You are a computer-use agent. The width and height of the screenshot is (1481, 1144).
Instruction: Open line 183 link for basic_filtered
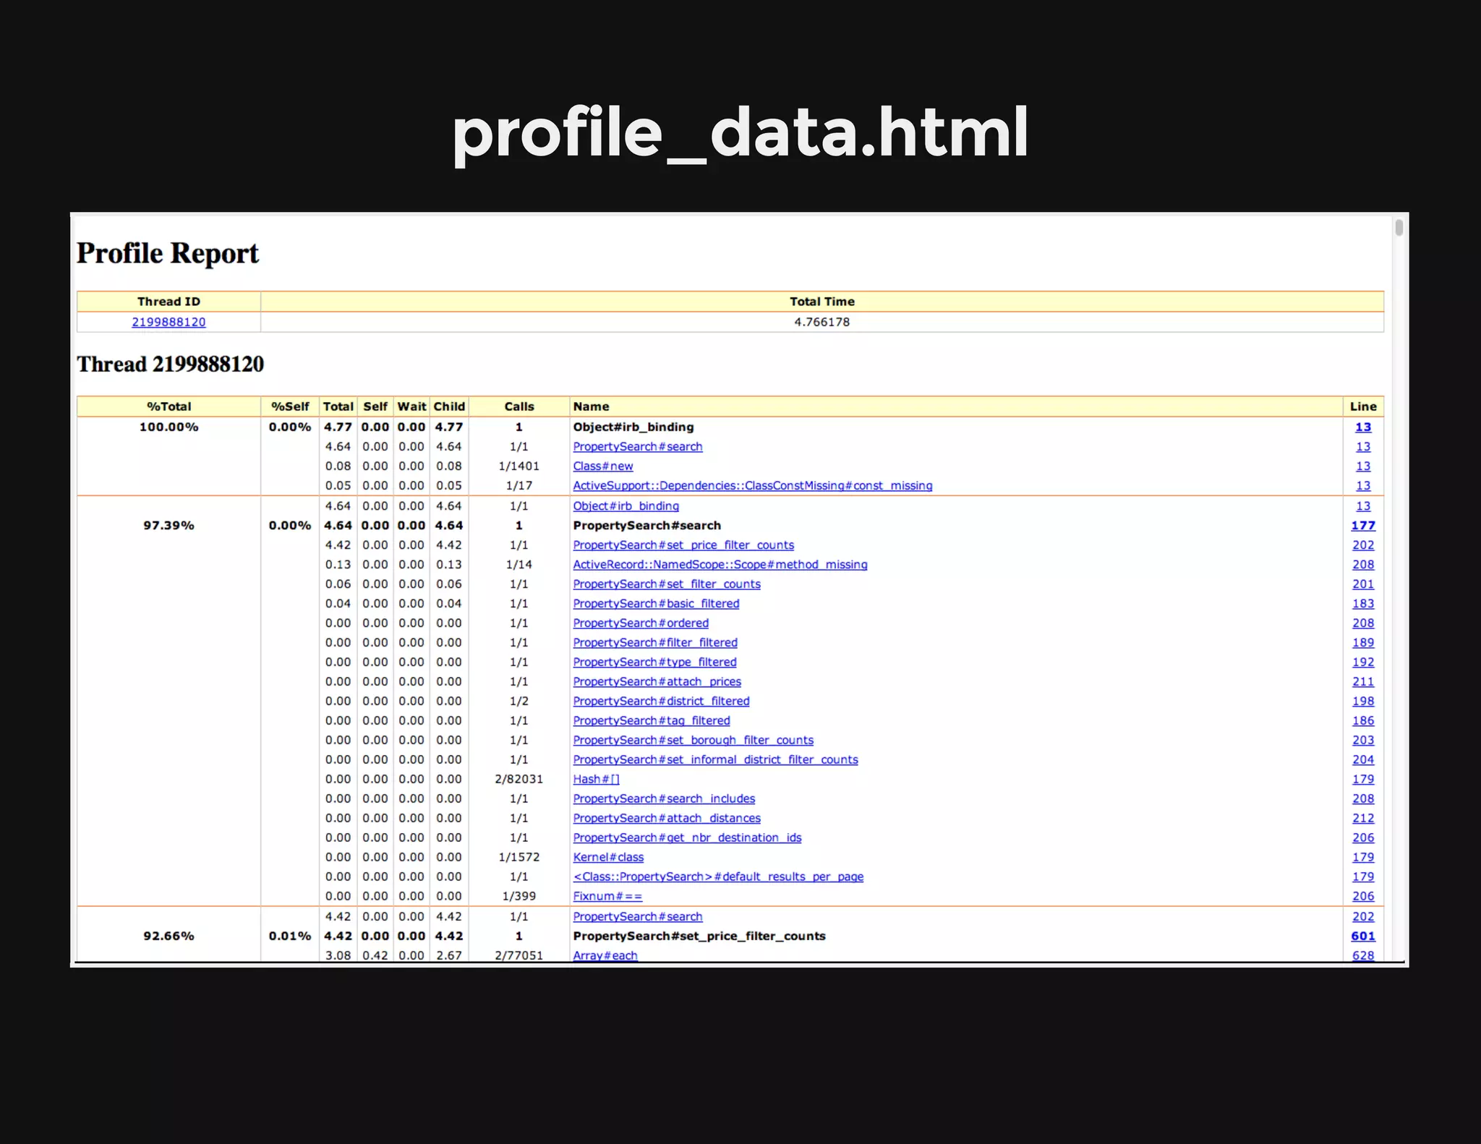pyautogui.click(x=1363, y=604)
